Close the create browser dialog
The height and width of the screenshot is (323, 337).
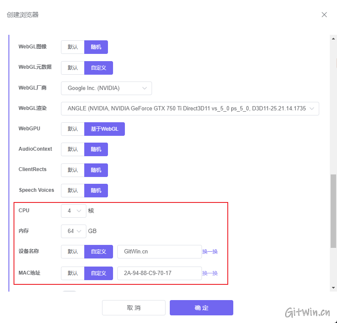click(x=324, y=15)
